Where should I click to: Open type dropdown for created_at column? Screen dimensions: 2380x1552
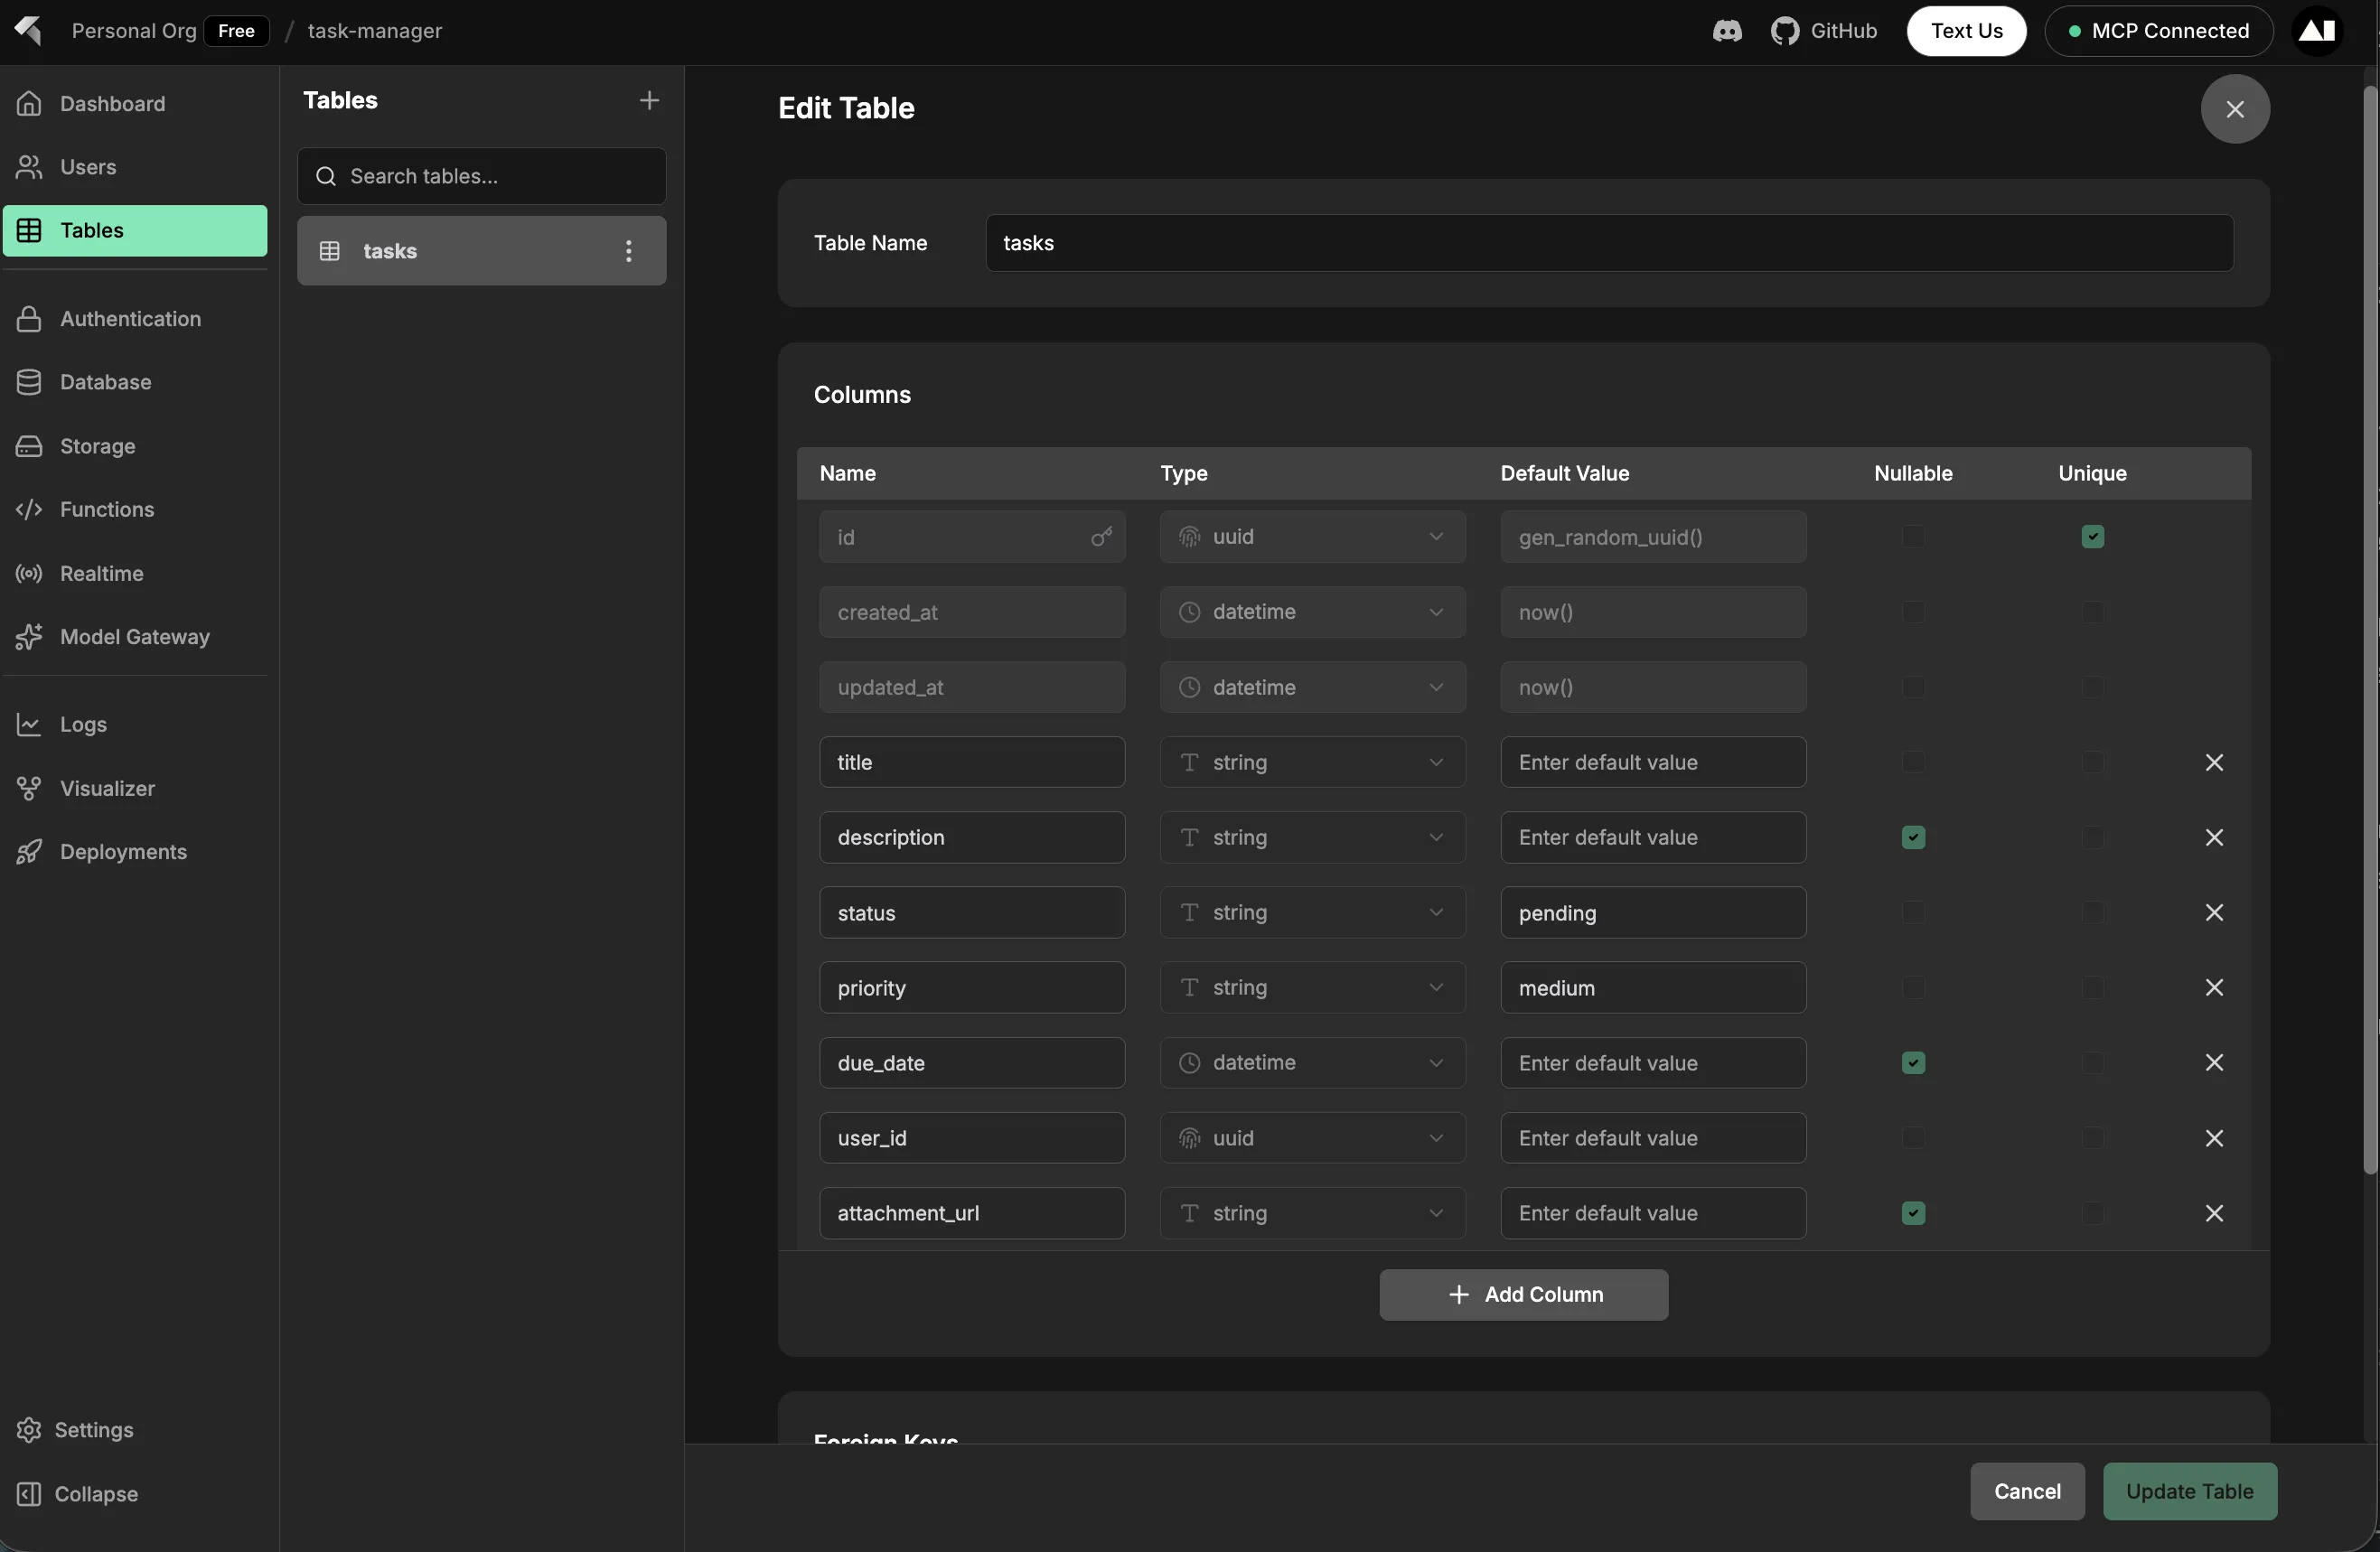tap(1313, 612)
